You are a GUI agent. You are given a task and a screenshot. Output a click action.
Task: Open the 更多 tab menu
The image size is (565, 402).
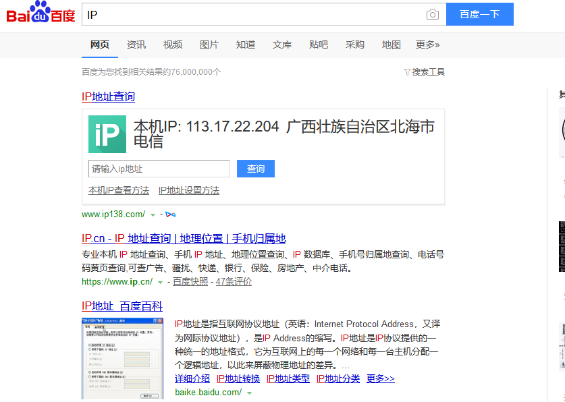[x=427, y=45]
